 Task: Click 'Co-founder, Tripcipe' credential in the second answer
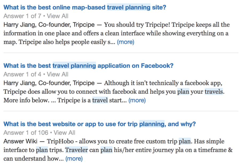pos(67,83)
